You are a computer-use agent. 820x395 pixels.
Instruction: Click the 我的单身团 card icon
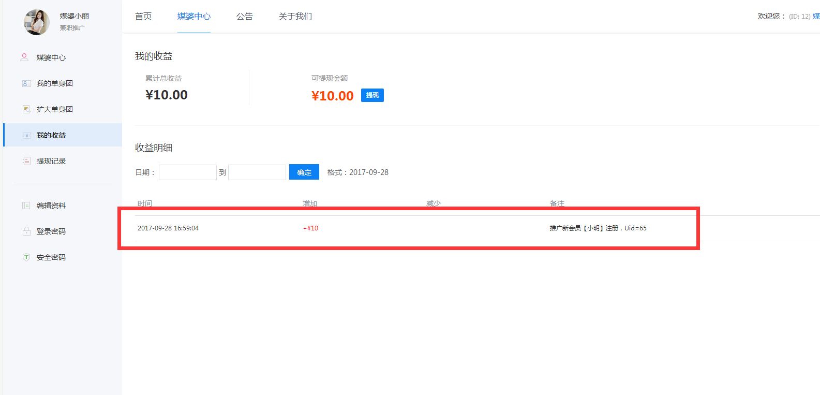pos(26,83)
